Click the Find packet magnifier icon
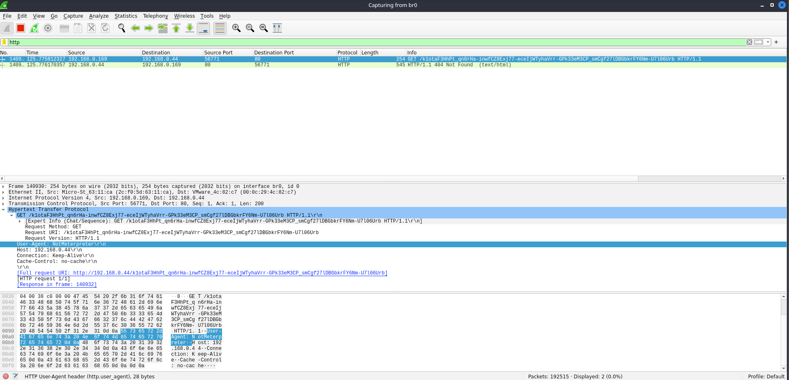This screenshot has height=380, width=789. point(121,28)
